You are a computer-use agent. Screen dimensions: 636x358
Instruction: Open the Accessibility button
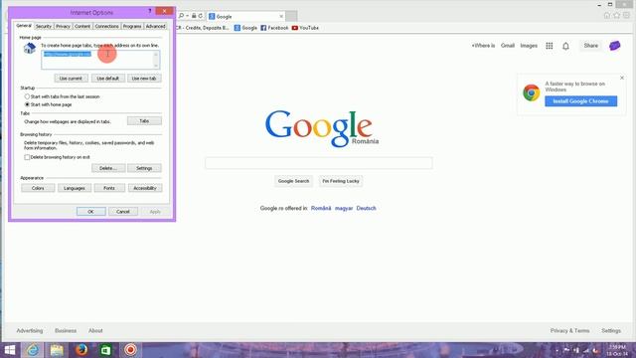tap(145, 188)
